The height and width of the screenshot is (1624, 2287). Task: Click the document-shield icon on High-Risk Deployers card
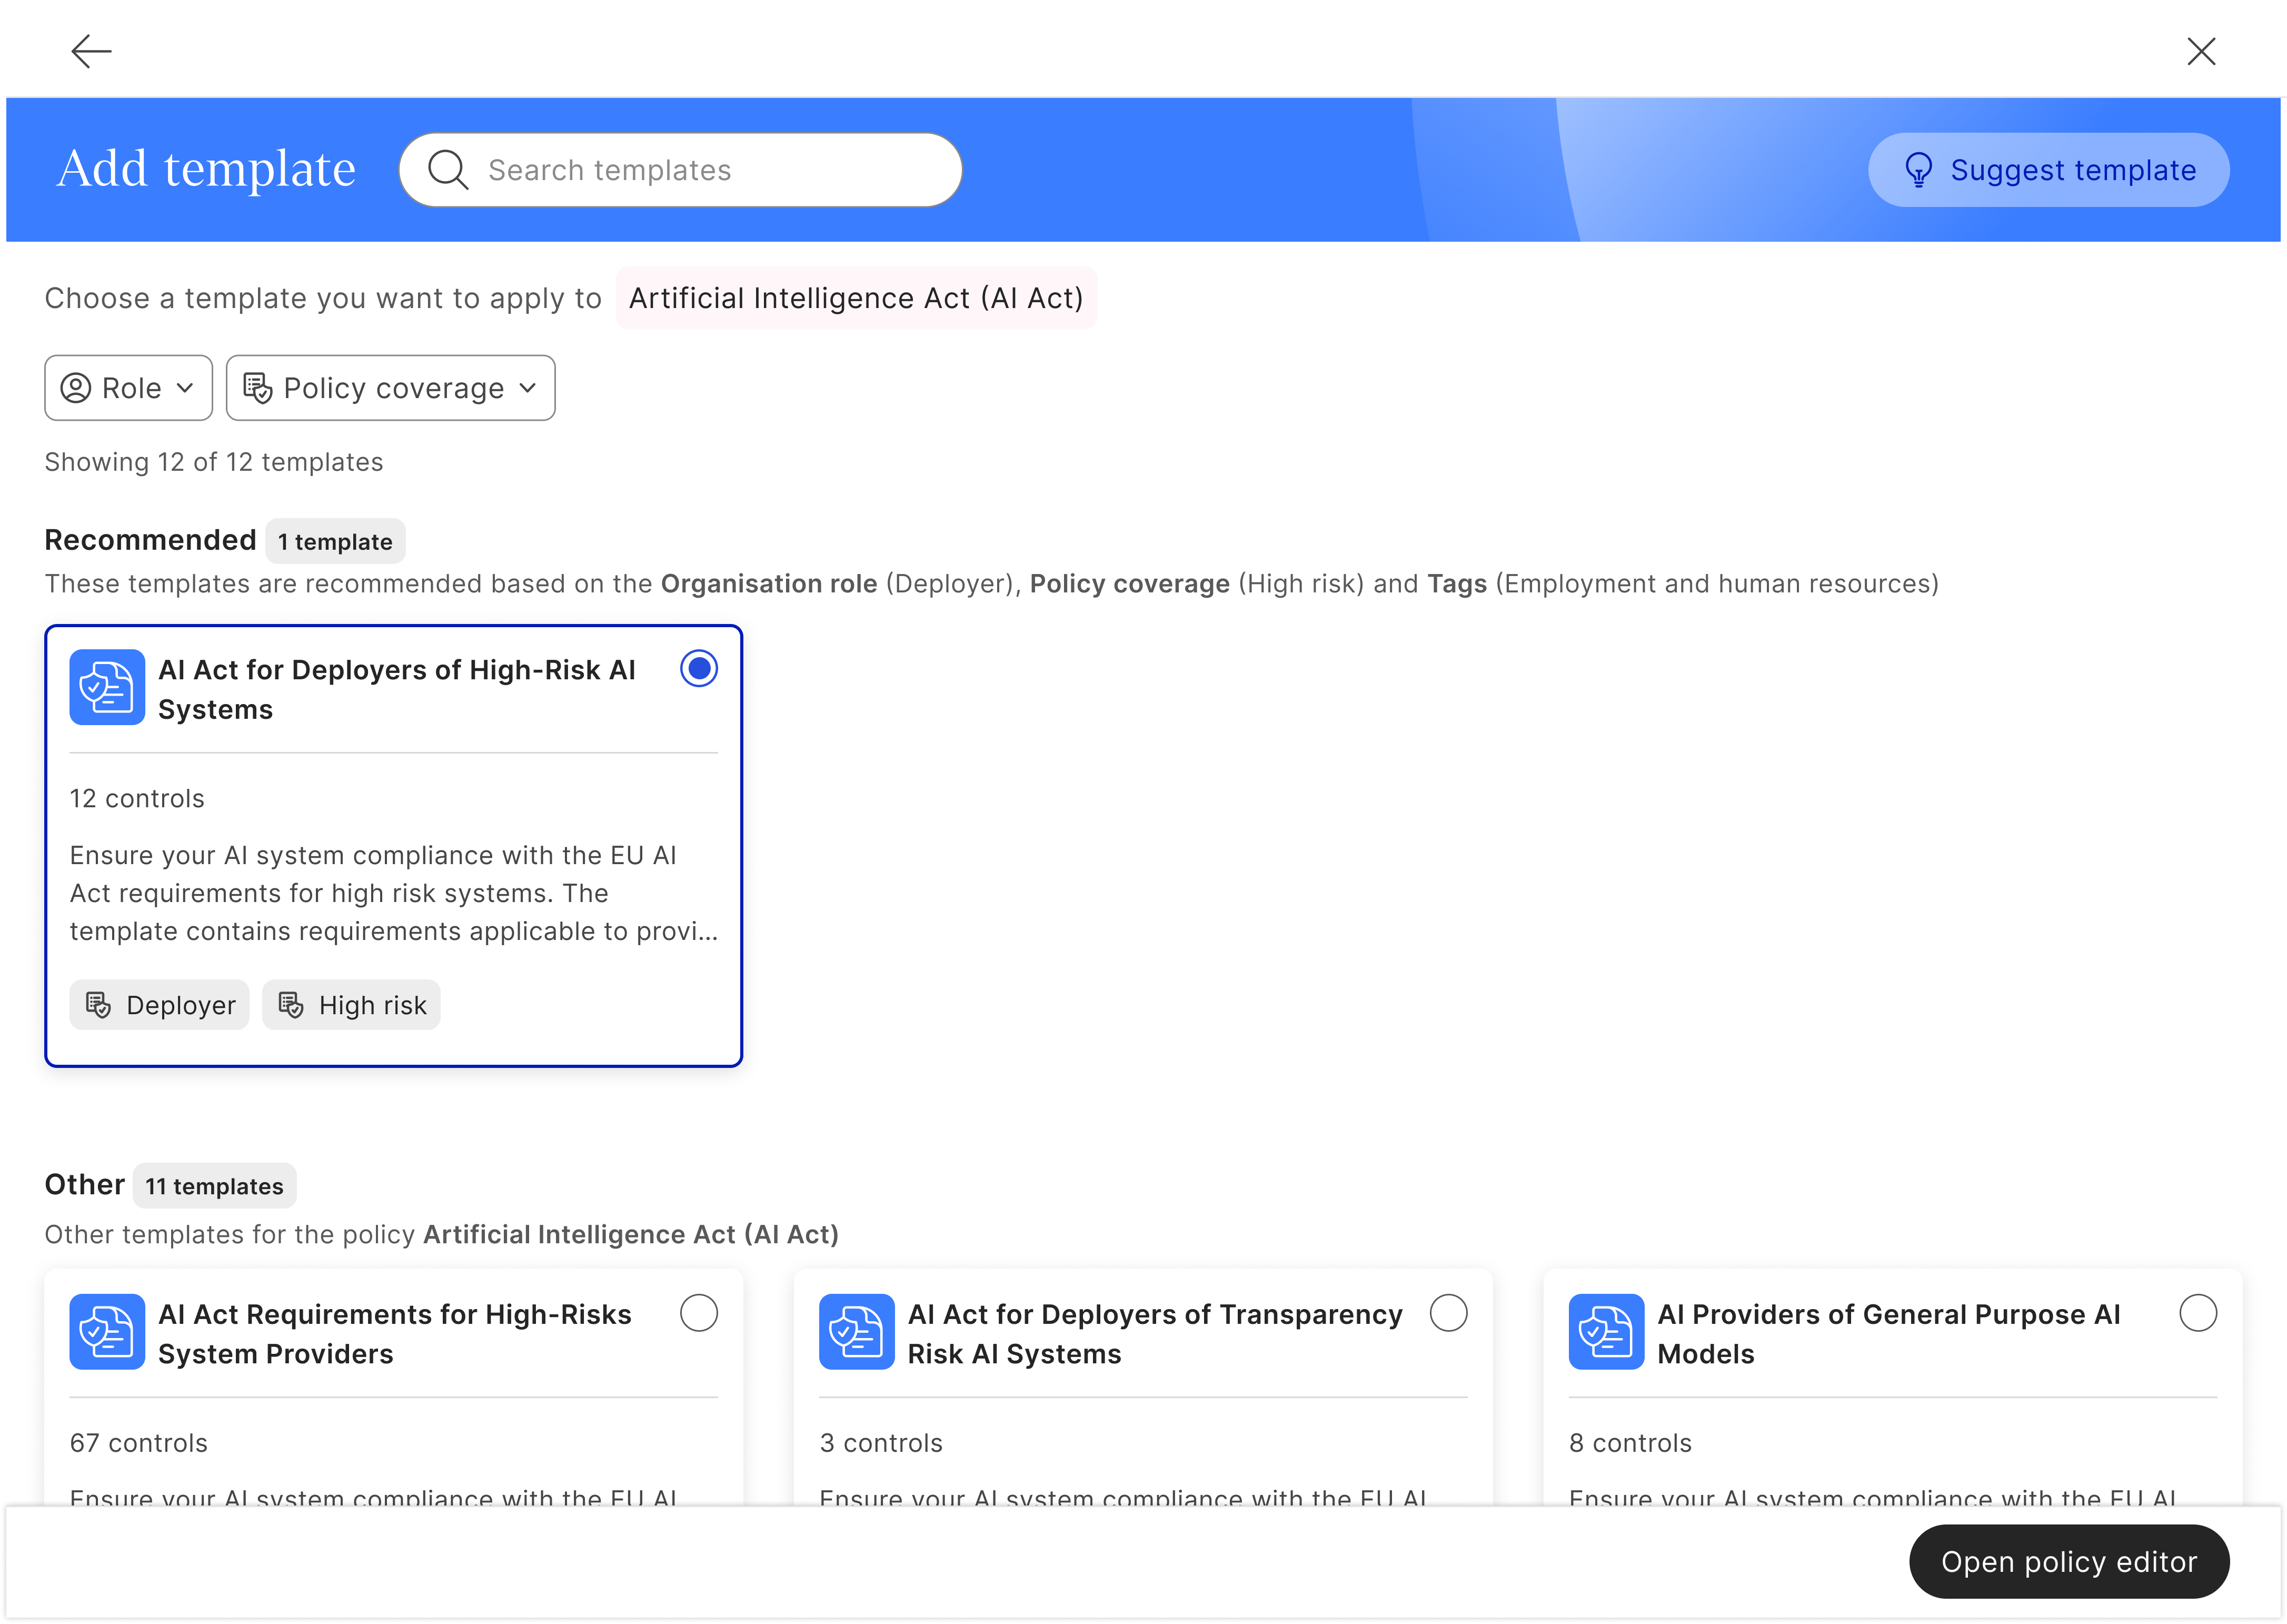[107, 688]
